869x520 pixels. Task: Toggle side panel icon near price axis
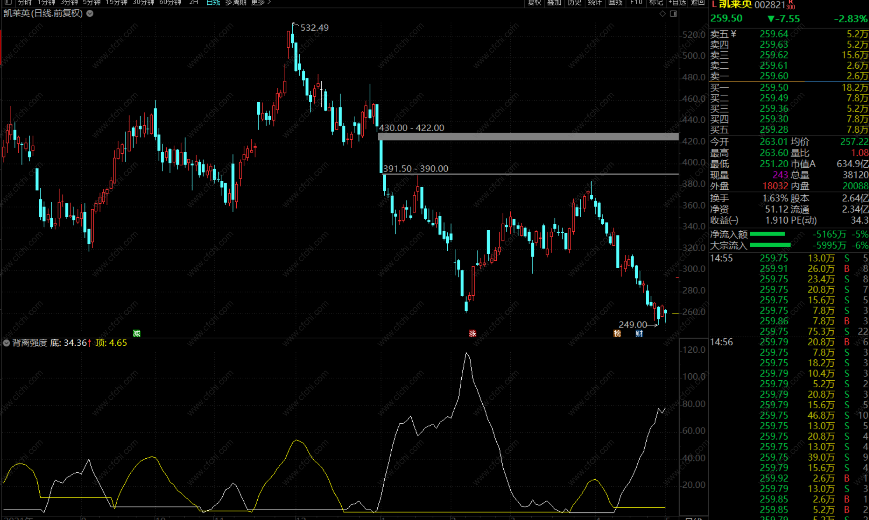[x=674, y=14]
